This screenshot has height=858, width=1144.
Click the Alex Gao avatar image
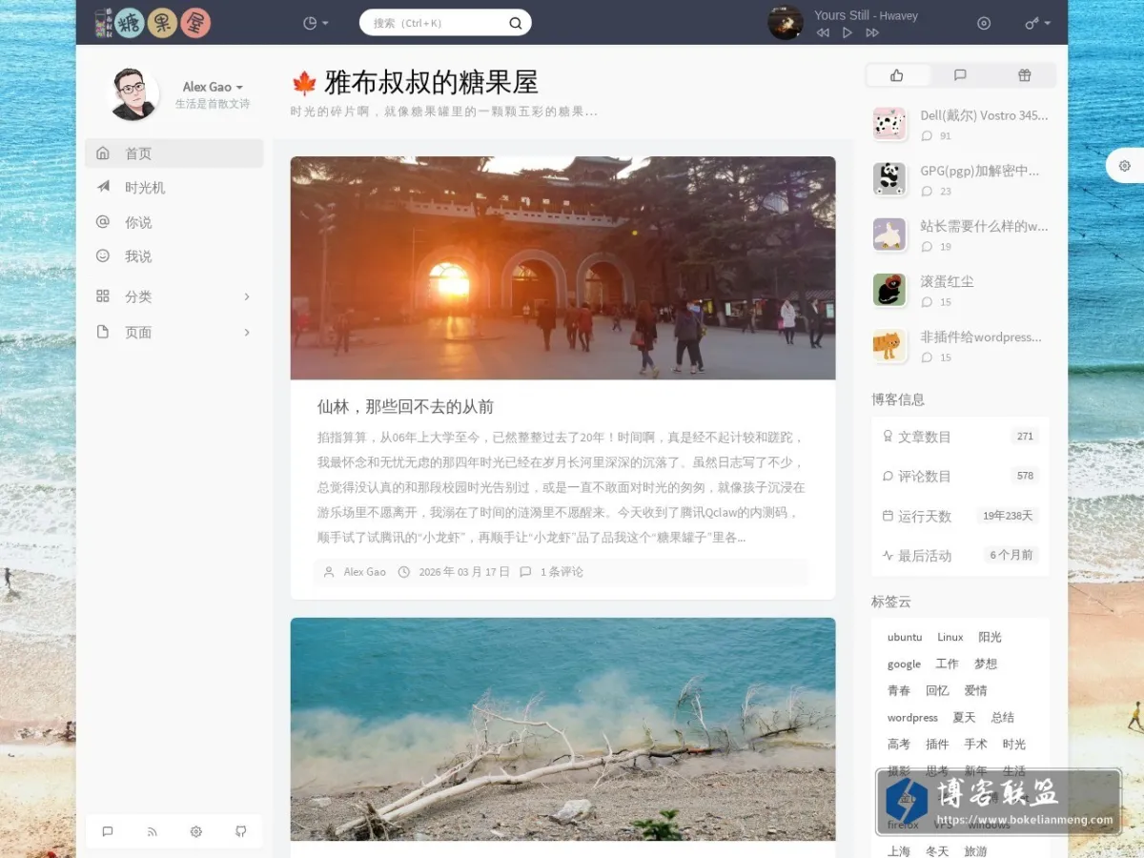[134, 93]
